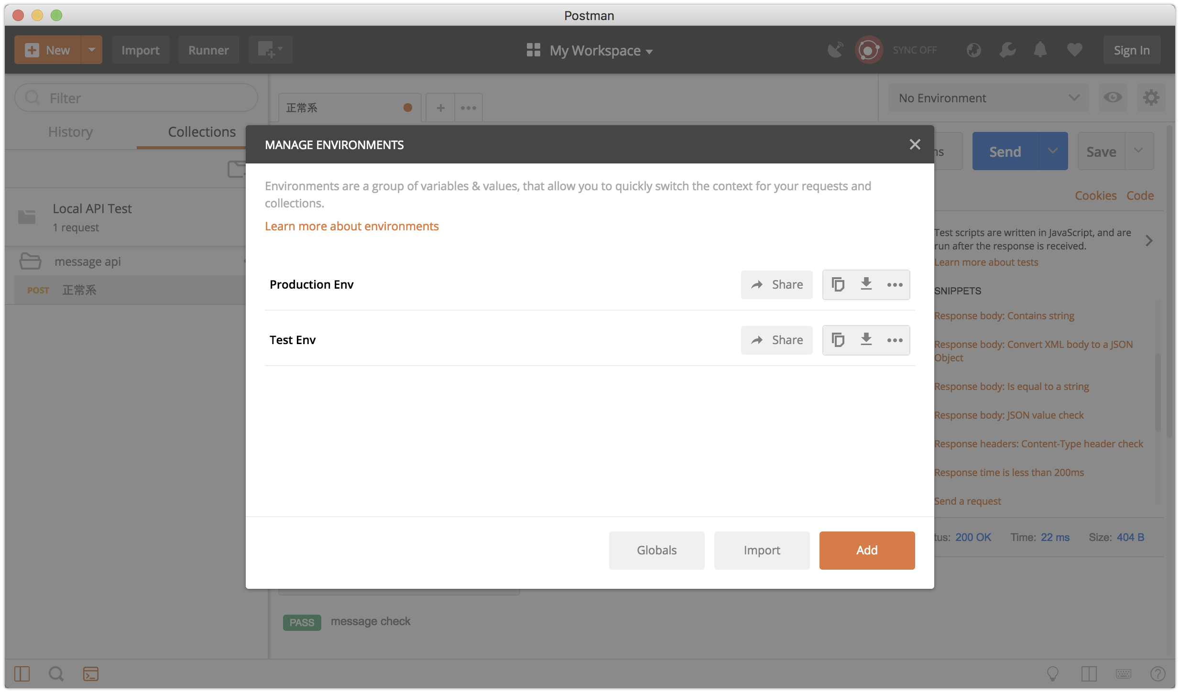Collapse the snippets panel chevron
1180x693 pixels.
(1149, 240)
